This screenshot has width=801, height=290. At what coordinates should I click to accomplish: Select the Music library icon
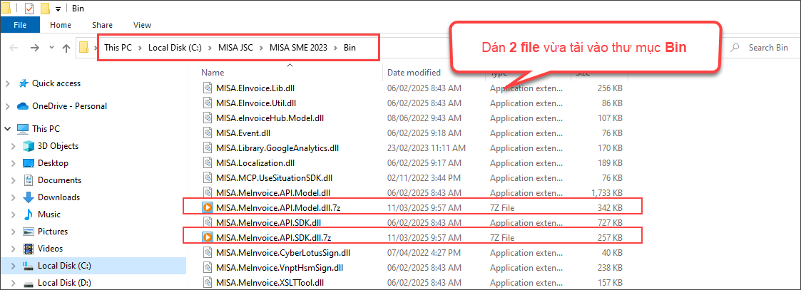29,214
